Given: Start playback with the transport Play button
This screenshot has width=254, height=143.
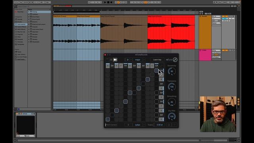Looking at the screenshot, I should tap(105, 2).
